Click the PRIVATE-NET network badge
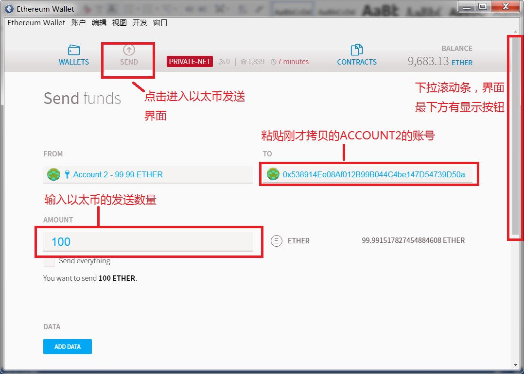Viewport: 524px width, 374px height. click(190, 62)
